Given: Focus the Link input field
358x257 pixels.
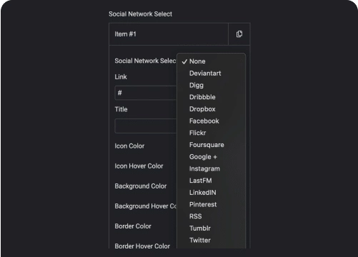Looking at the screenshot, I should [x=146, y=93].
